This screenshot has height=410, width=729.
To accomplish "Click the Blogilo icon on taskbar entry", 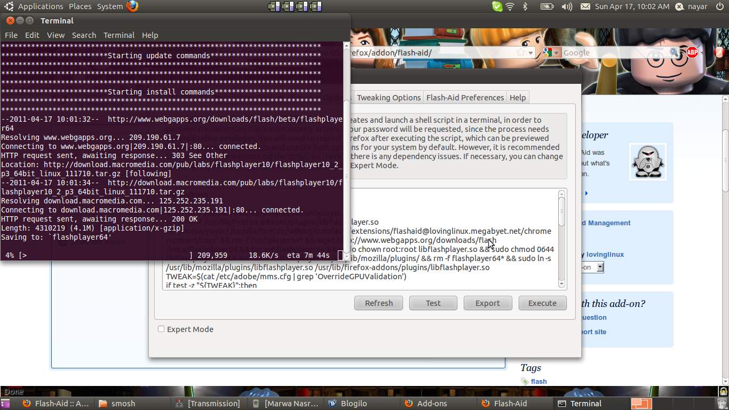I will [332, 404].
